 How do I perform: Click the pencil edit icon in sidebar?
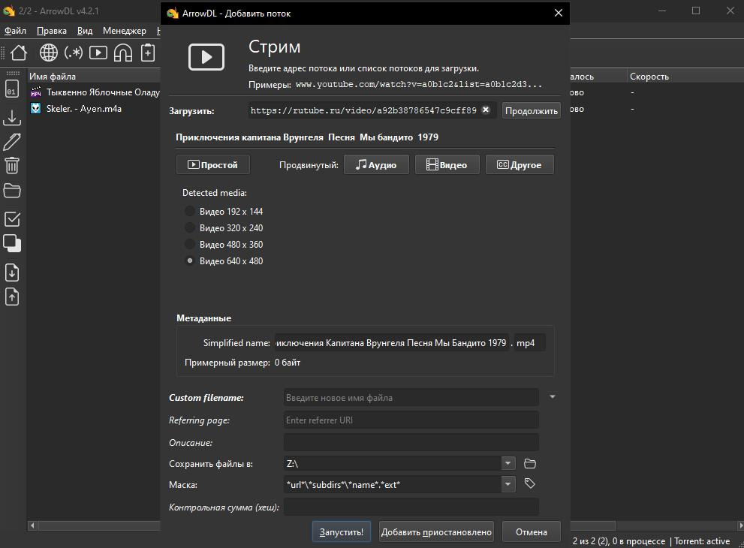pyautogui.click(x=12, y=142)
